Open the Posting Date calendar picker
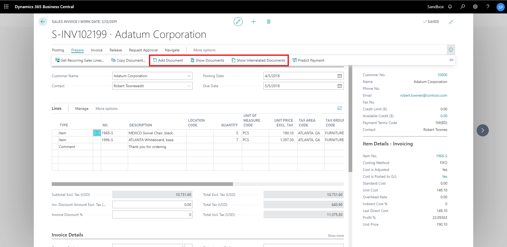 pyautogui.click(x=340, y=76)
